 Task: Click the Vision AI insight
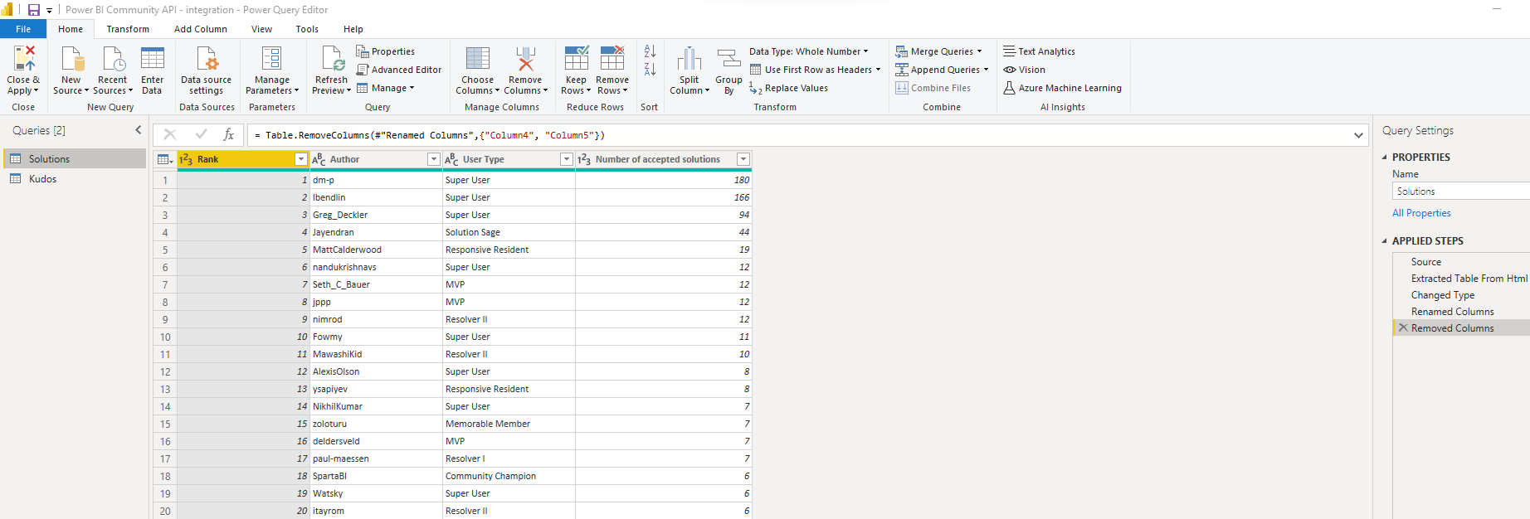[x=1024, y=70]
